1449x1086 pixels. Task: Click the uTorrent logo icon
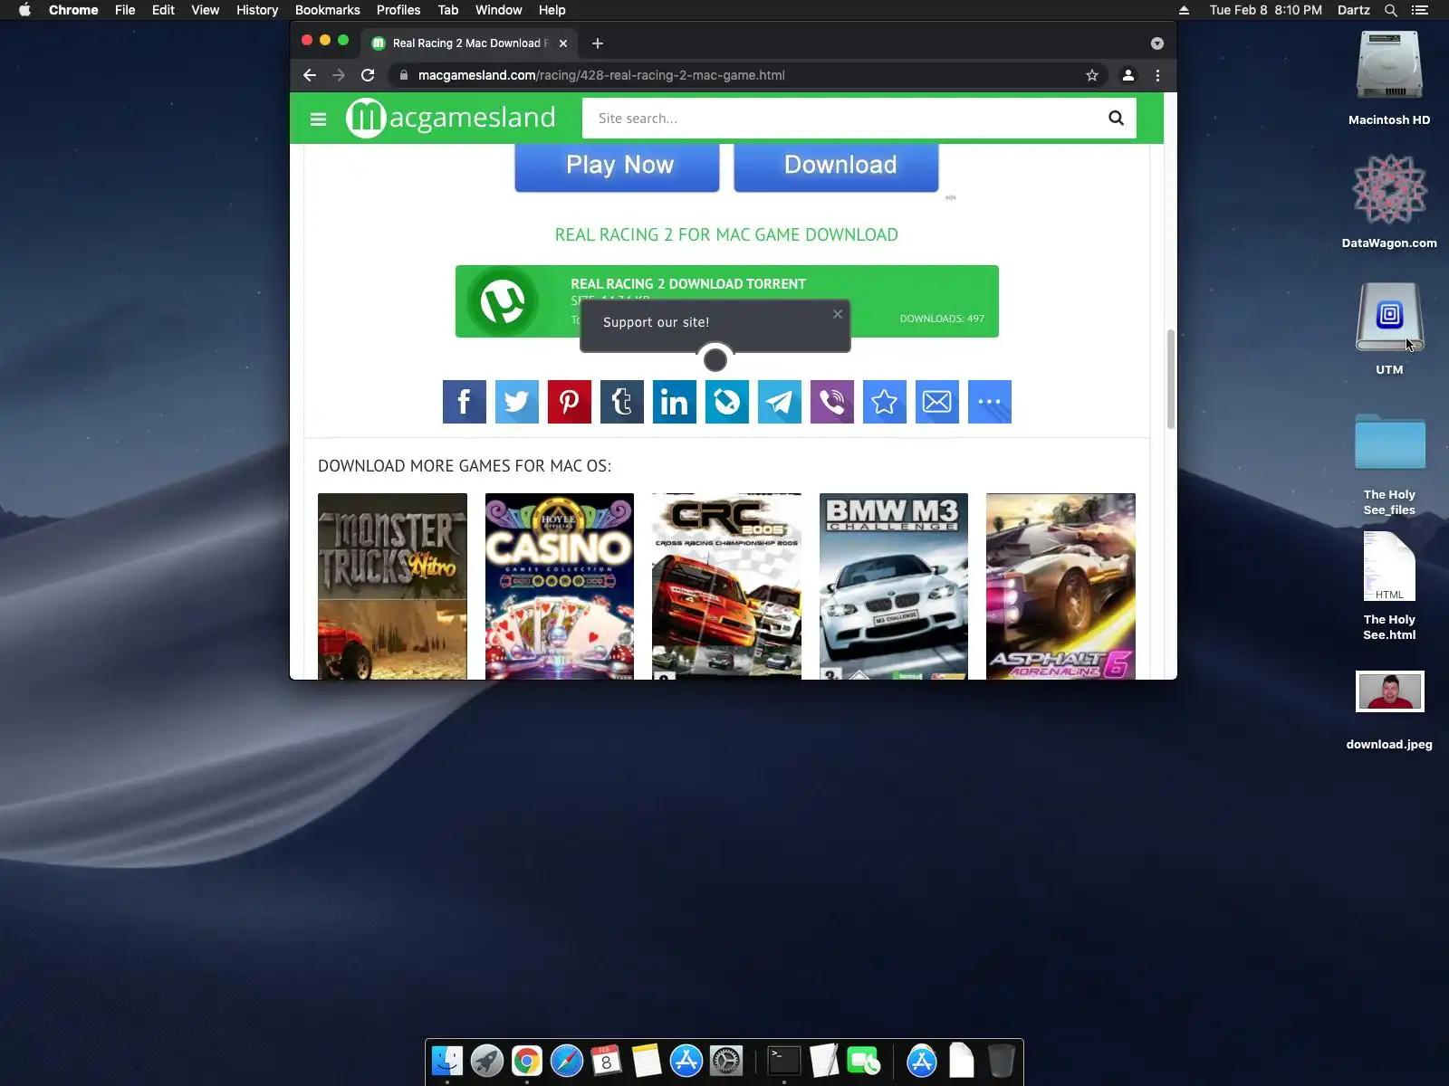pyautogui.click(x=503, y=301)
